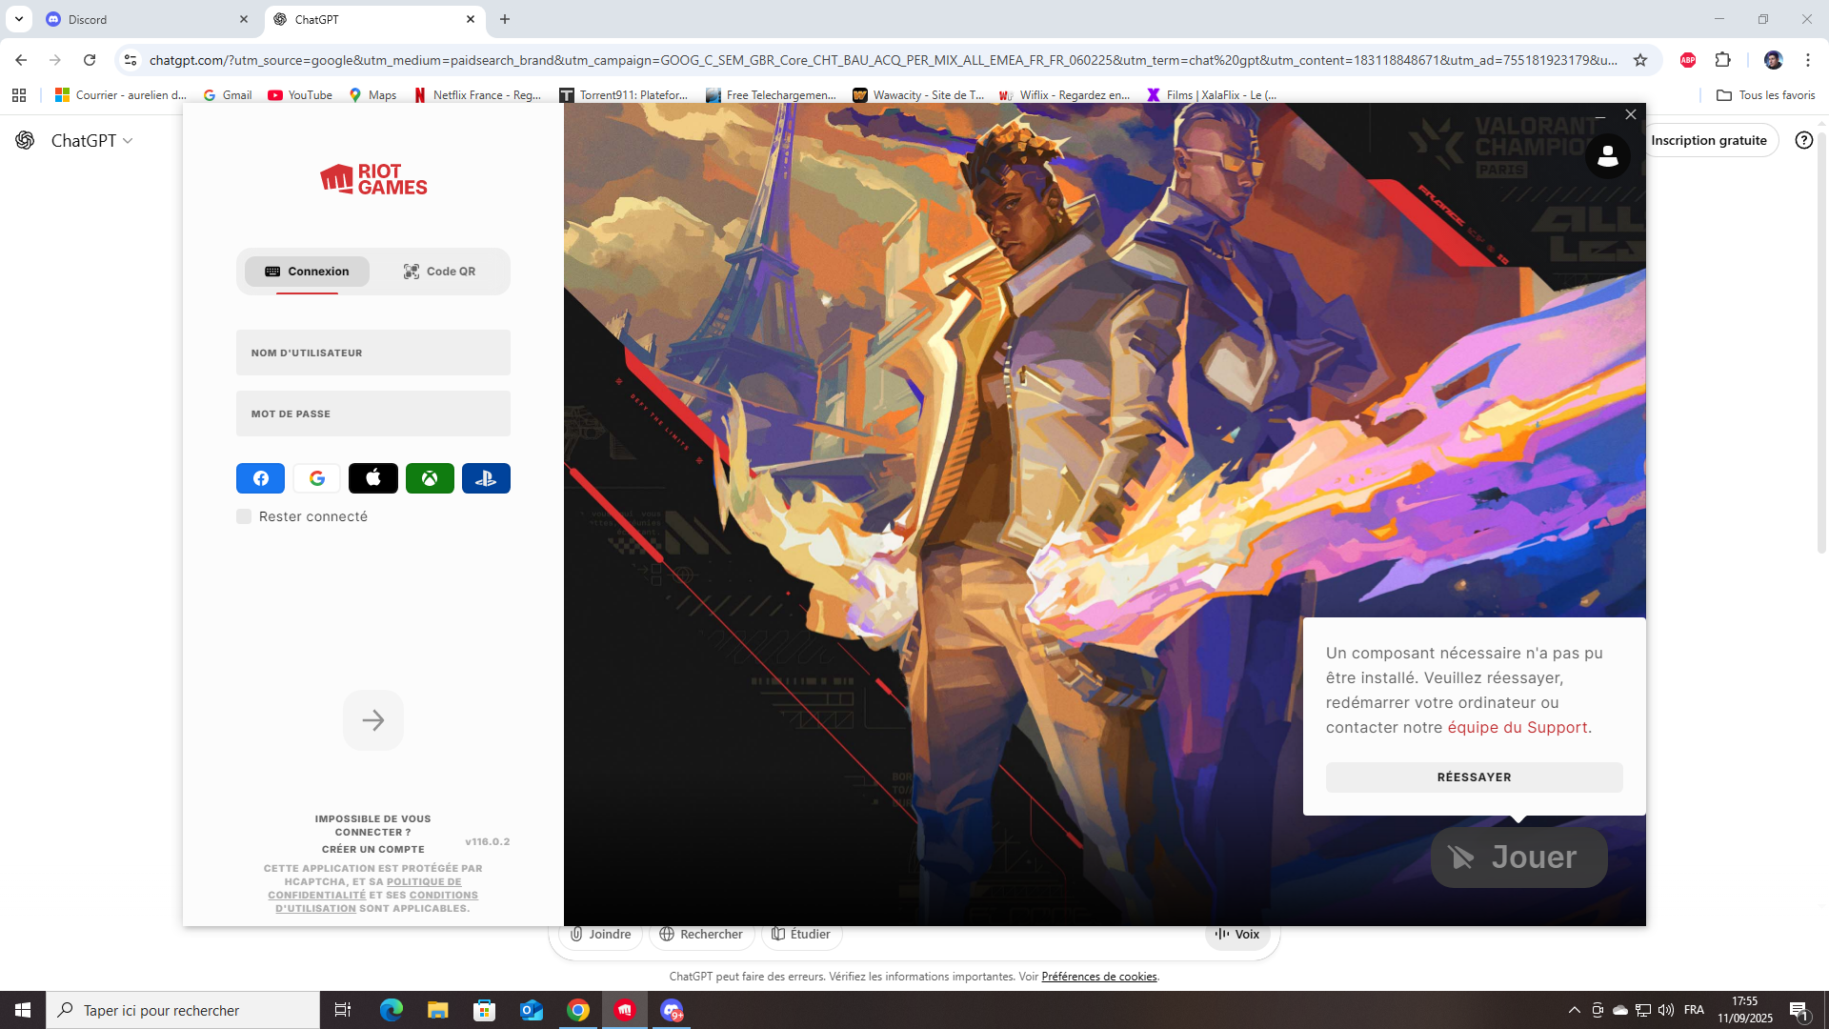Show hidden system tray icons

coord(1574,1010)
